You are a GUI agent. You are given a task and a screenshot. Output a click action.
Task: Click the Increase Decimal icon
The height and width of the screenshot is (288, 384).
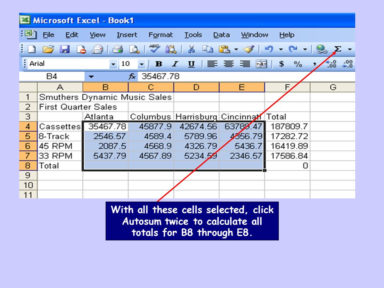pos(331,64)
